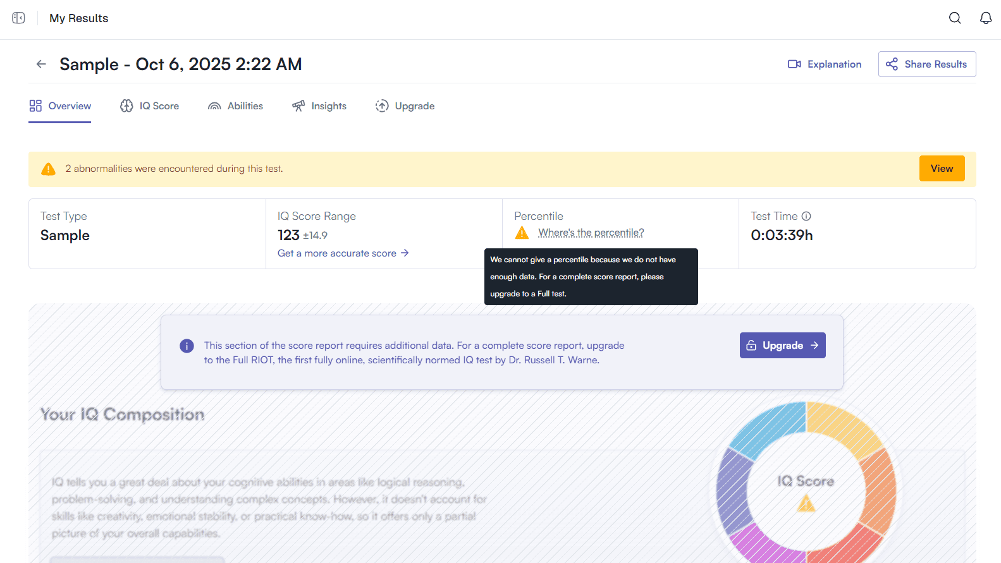1001x563 pixels.
Task: Go back using the left arrow
Action: 41,64
